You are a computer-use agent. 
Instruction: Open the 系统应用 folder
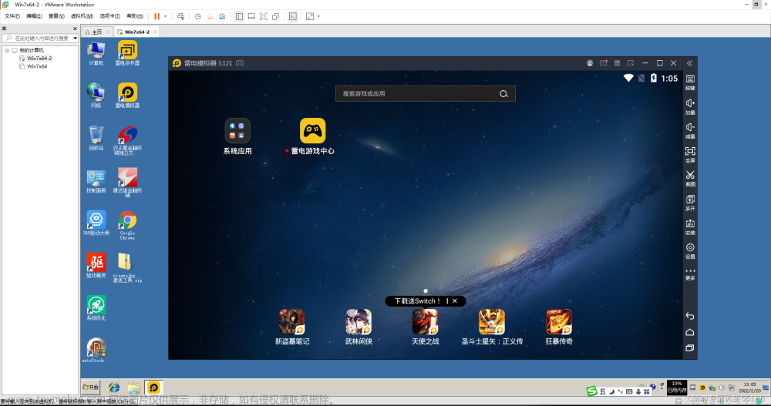click(237, 136)
